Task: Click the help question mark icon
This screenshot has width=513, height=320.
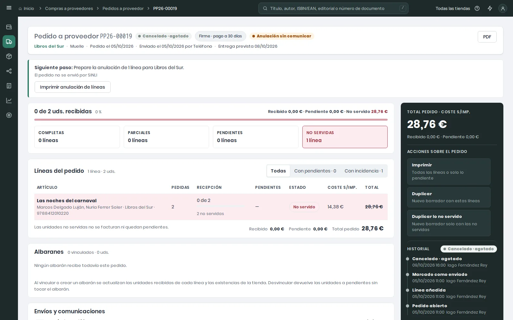Action: tap(477, 9)
